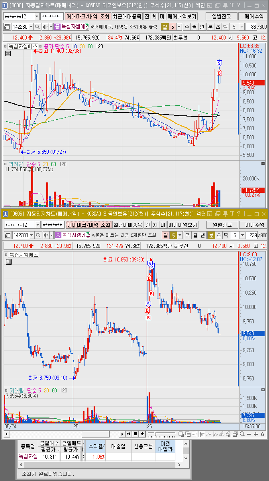This screenshot has width=269, height=481.
Task: Click chart list icon left of 142280 upper
Action: pos(7,27)
